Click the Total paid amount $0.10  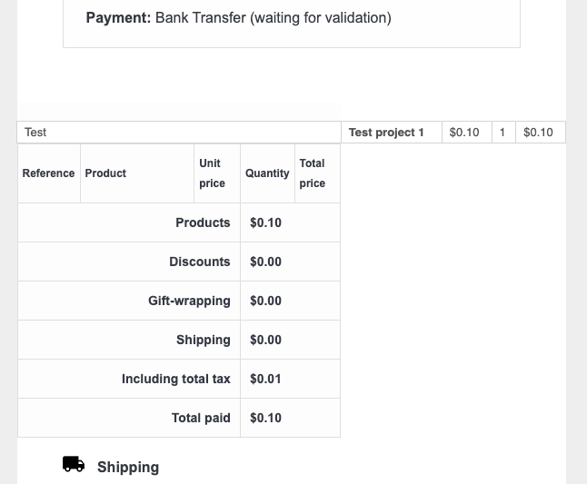pos(266,418)
